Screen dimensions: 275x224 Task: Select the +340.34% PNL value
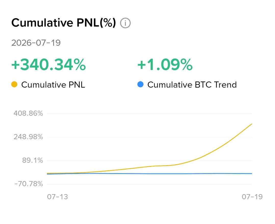tap(49, 65)
